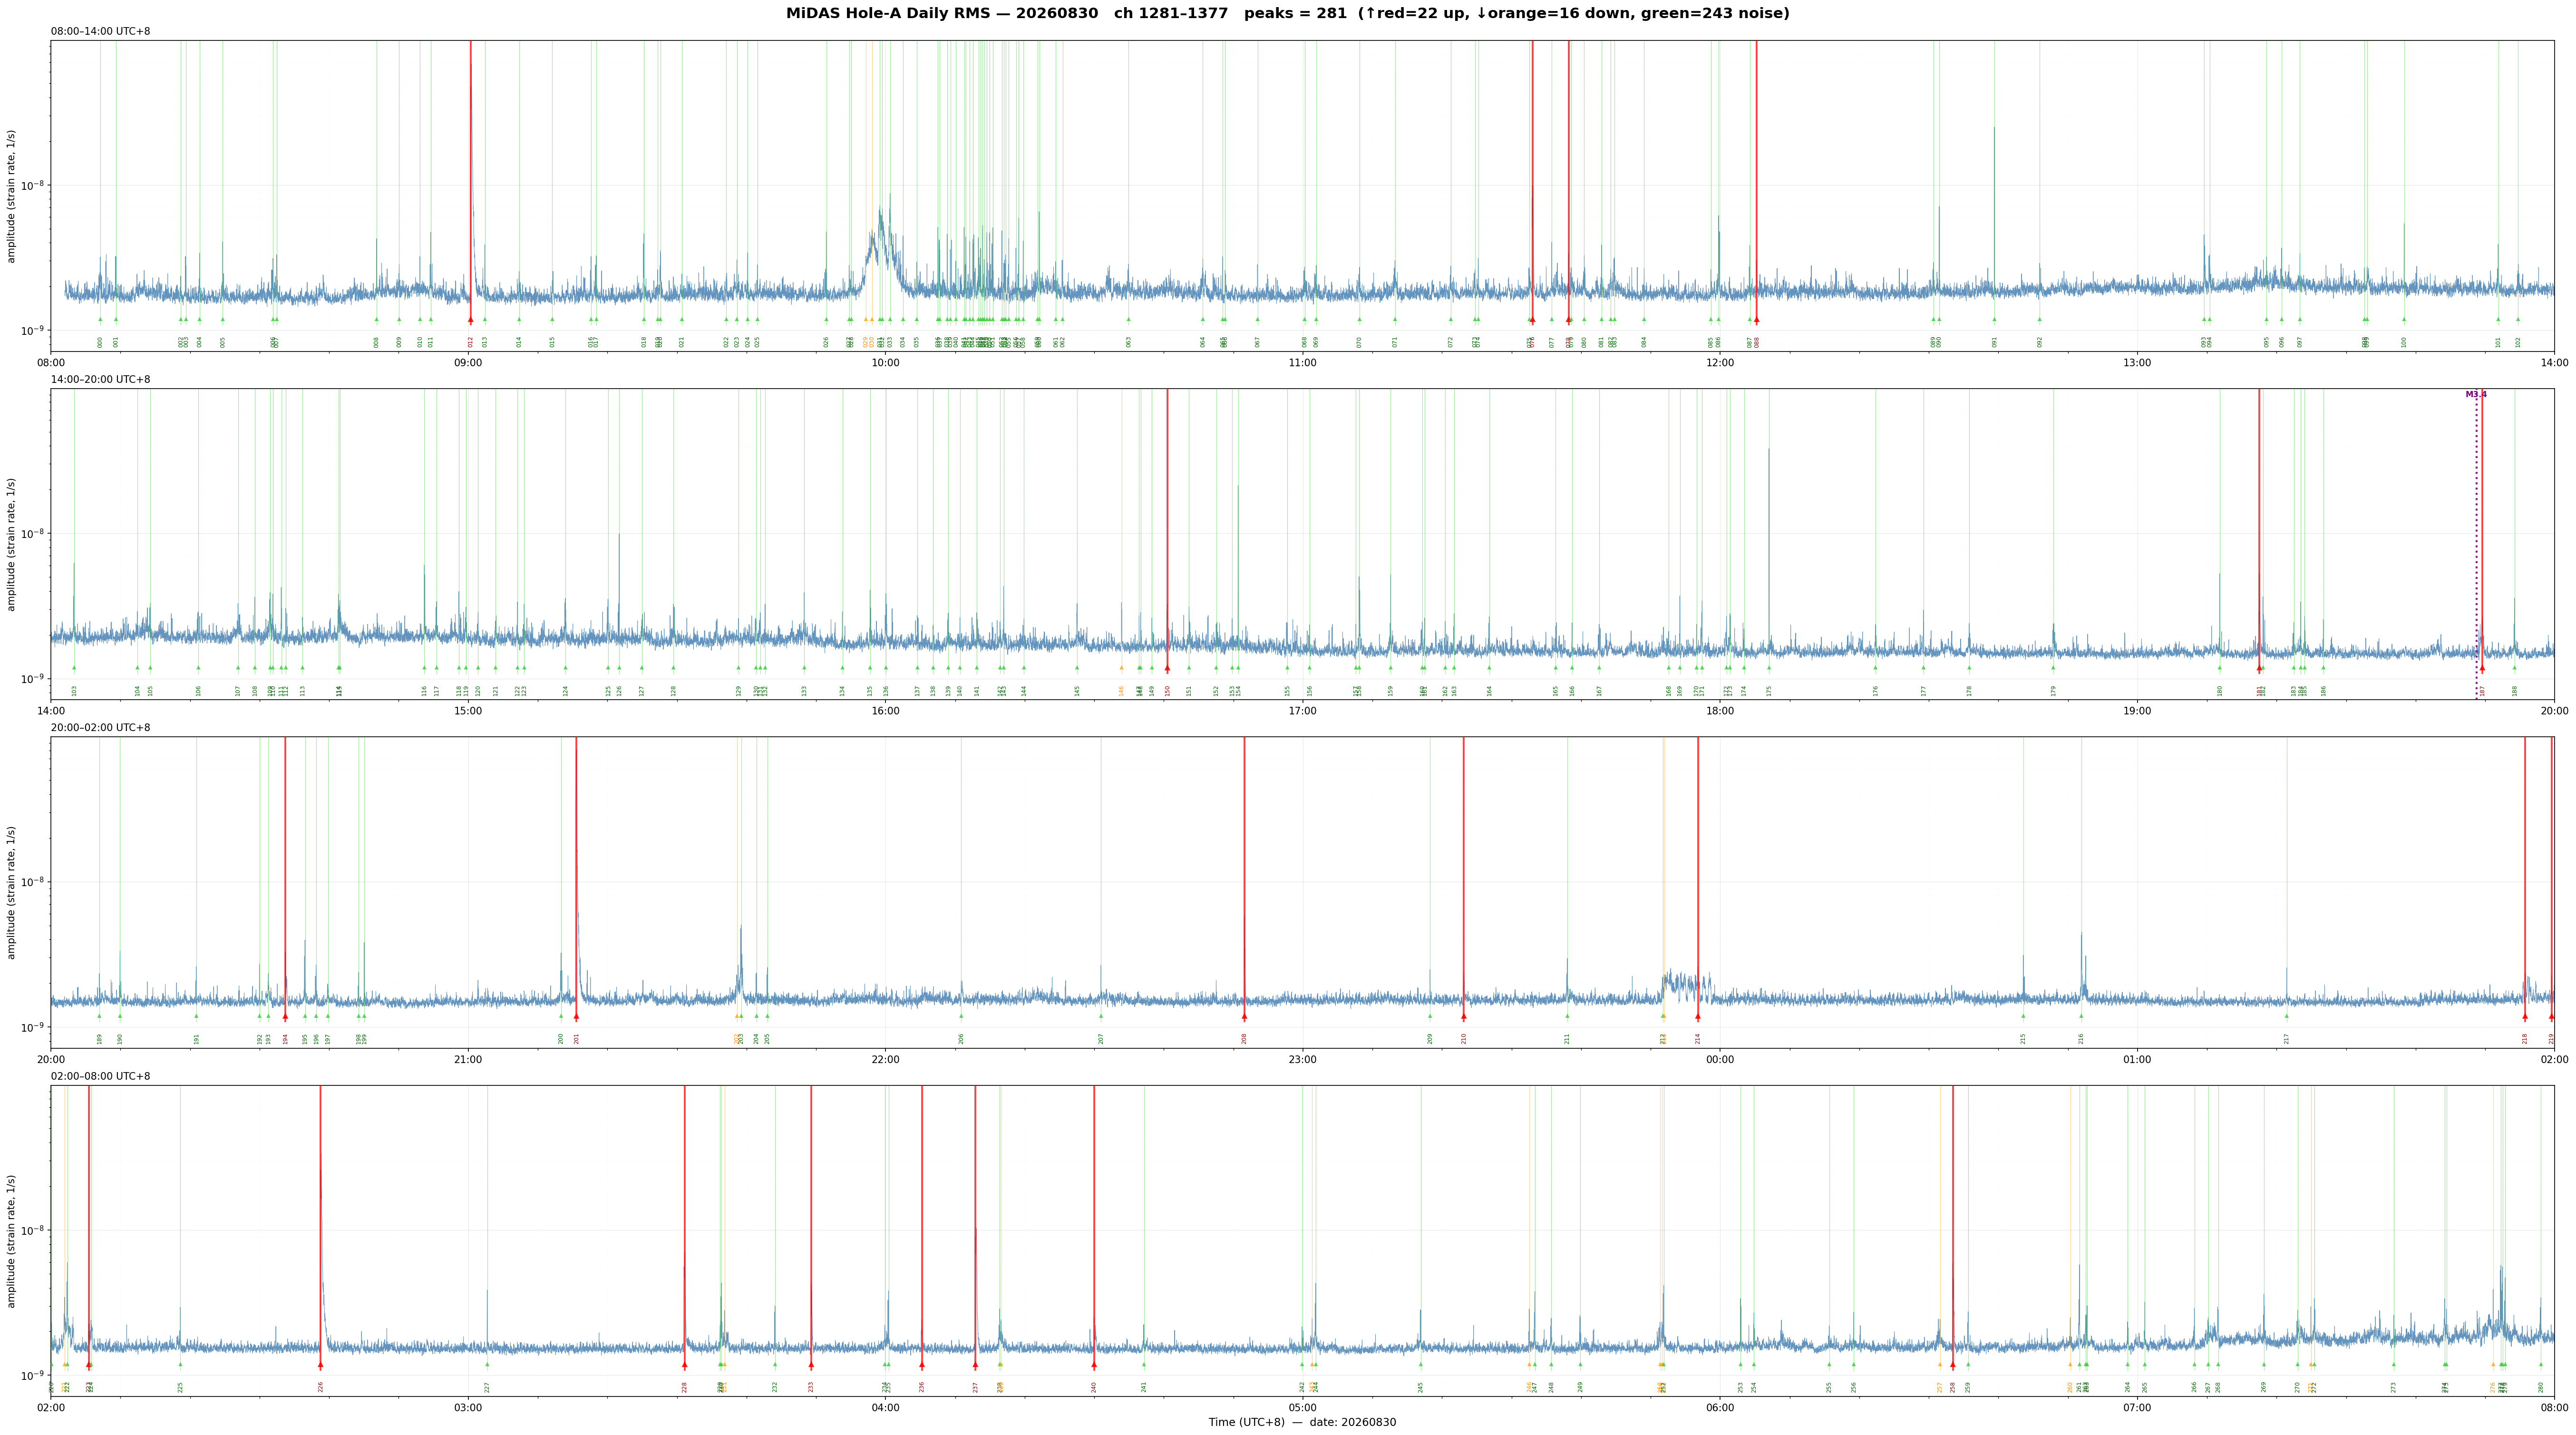Click the "05:00" time tick label

[1302, 1408]
